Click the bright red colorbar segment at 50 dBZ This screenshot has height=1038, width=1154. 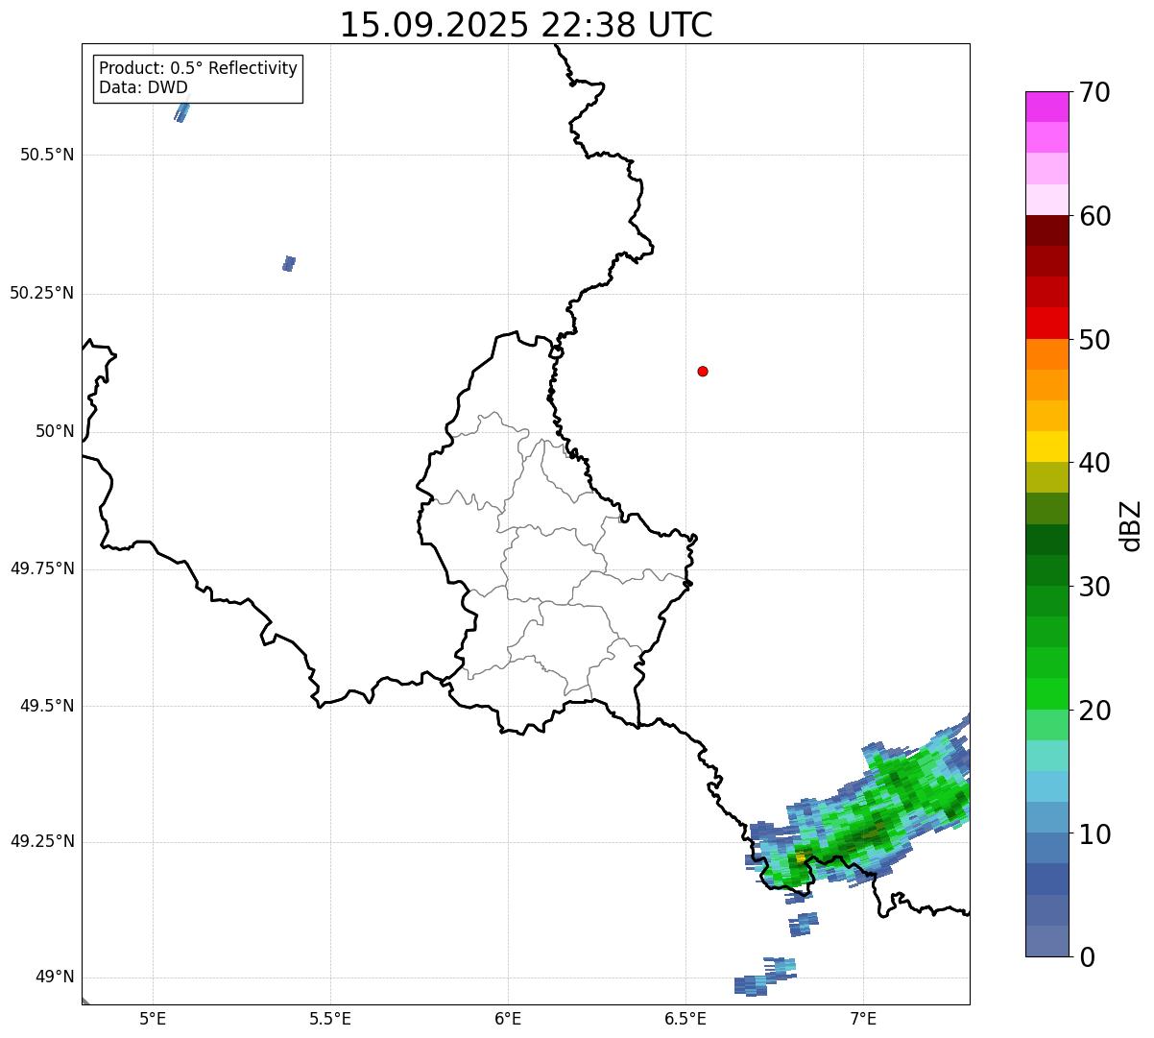[1046, 324]
